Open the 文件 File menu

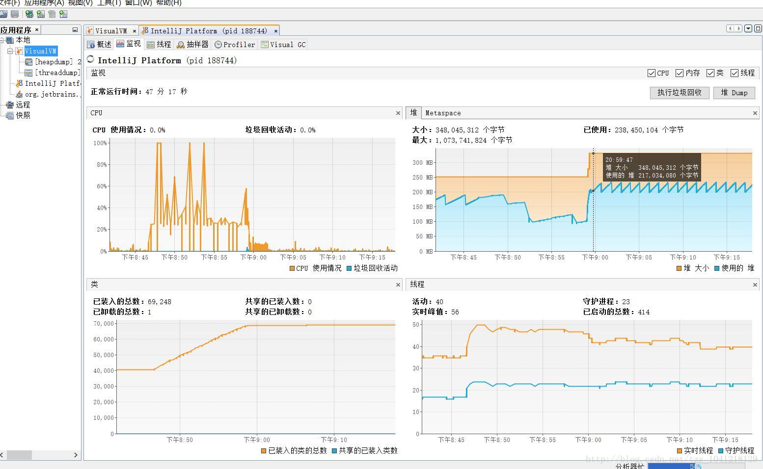pyautogui.click(x=10, y=3)
